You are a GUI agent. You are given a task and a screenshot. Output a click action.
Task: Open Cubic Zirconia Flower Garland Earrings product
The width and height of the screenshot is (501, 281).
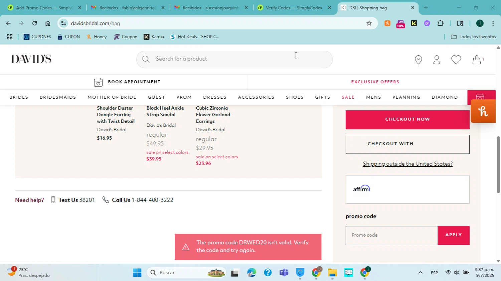point(213,115)
